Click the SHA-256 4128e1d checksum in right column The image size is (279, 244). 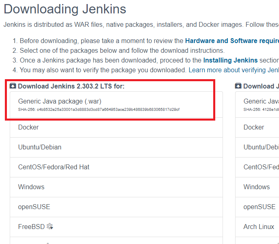click(261, 110)
